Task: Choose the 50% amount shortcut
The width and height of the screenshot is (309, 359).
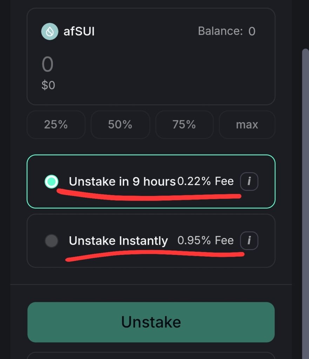Action: (x=120, y=124)
